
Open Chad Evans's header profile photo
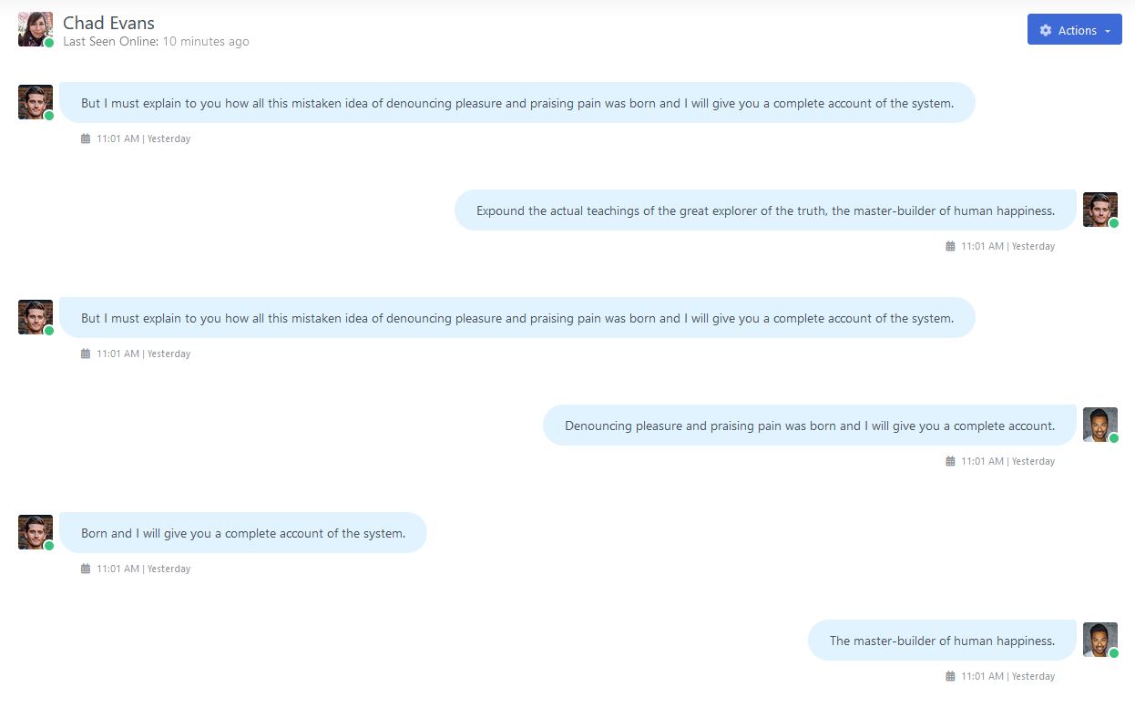click(35, 29)
